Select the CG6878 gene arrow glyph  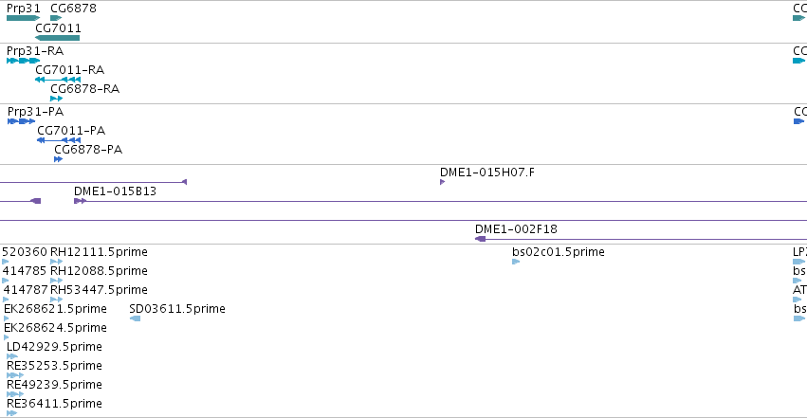coord(56,18)
